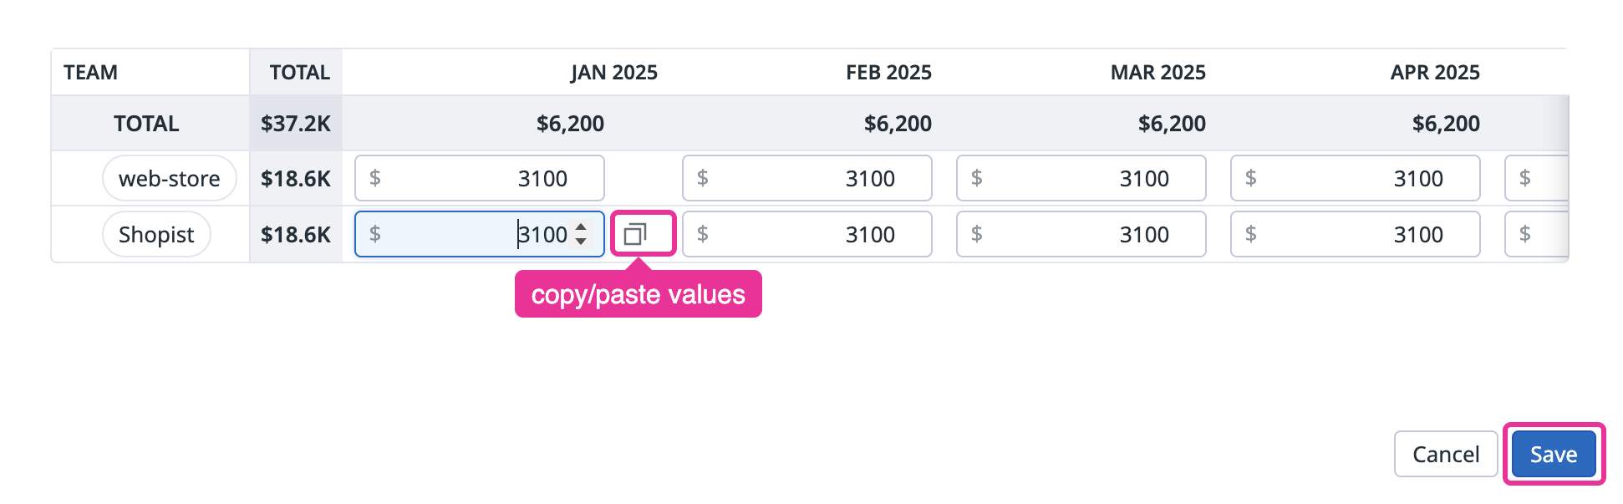Viewport: 1623px width, 504px height.
Task: Edit web-store APR 2025 budget field
Action: (x=1355, y=178)
